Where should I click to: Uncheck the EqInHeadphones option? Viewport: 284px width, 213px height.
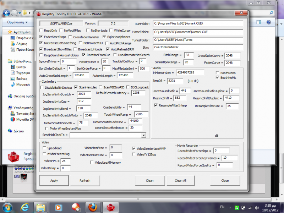click(104, 37)
